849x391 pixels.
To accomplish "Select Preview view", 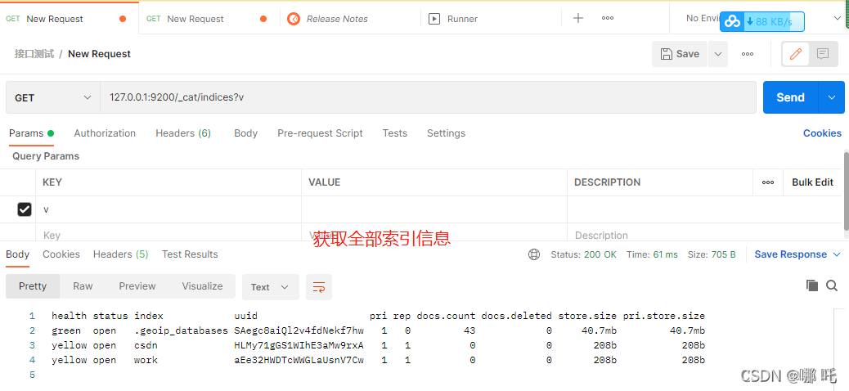I will tap(137, 286).
